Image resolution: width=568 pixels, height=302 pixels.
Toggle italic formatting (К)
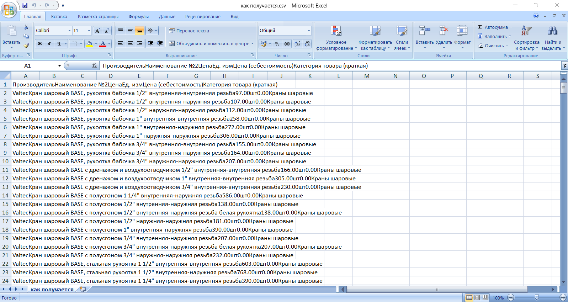click(49, 44)
